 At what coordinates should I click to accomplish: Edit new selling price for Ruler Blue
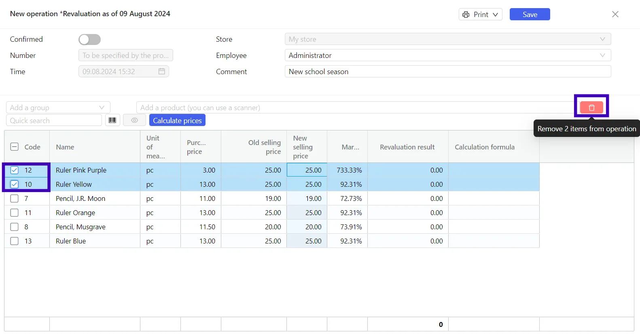307,241
